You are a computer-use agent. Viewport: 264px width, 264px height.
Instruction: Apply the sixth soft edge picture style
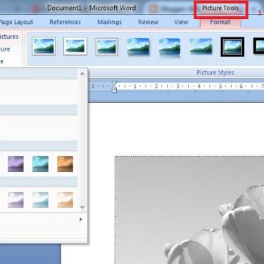[201, 46]
